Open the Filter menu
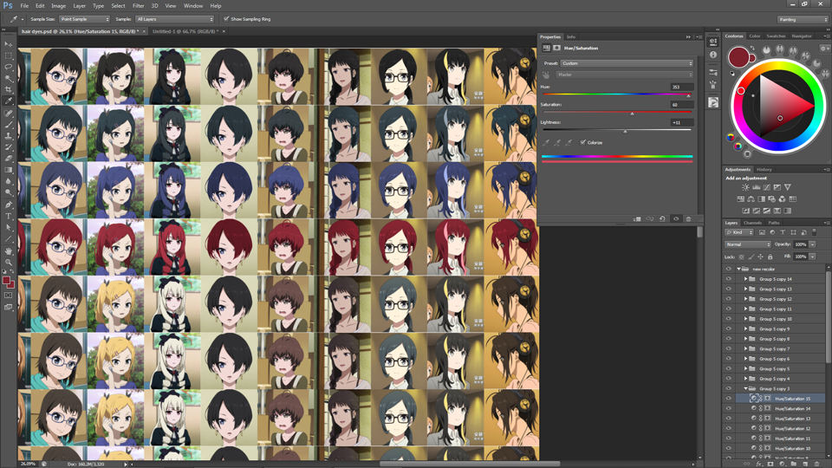 [x=139, y=6]
